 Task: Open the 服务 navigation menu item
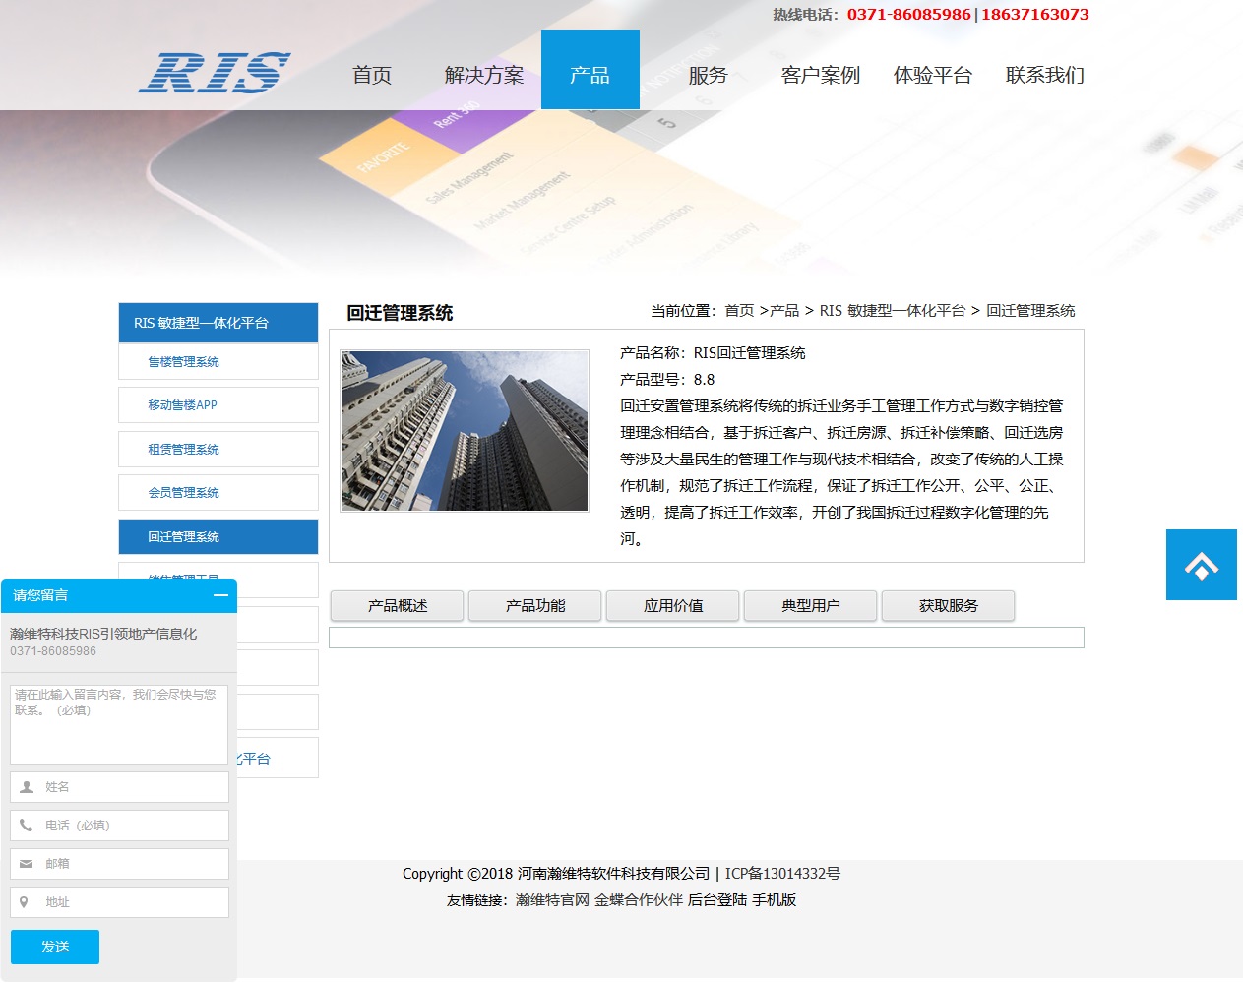point(708,75)
